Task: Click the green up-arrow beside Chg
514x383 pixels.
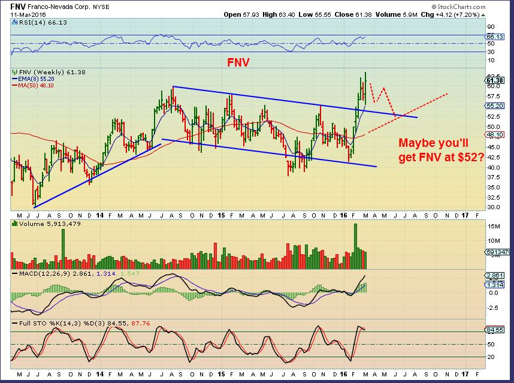Action: 483,15
